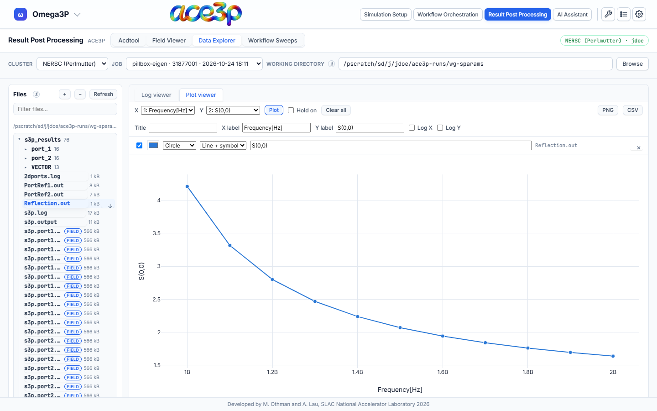Click the working directory info icon

[332, 64]
